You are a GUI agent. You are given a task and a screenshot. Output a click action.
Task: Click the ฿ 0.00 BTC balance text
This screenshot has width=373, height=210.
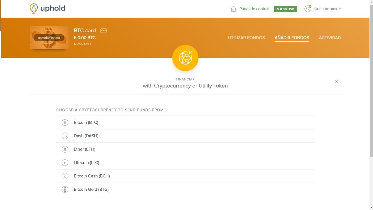(x=85, y=38)
